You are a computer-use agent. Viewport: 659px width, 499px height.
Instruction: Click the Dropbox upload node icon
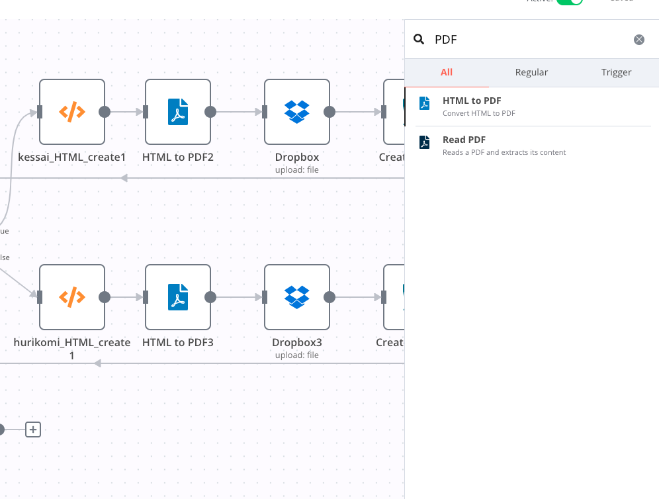point(297,112)
